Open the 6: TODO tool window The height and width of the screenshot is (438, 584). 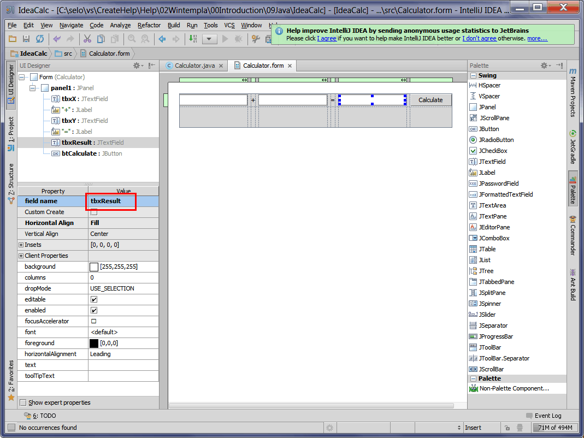coord(40,416)
